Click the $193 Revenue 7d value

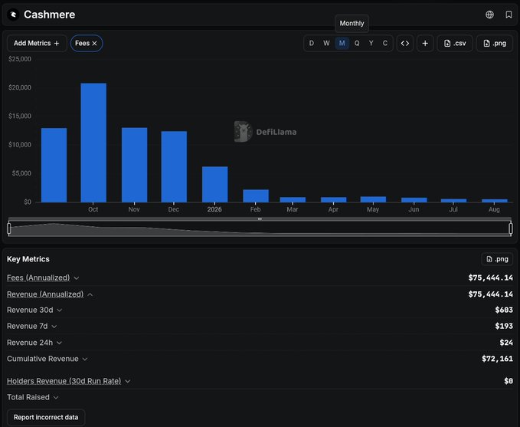click(504, 327)
